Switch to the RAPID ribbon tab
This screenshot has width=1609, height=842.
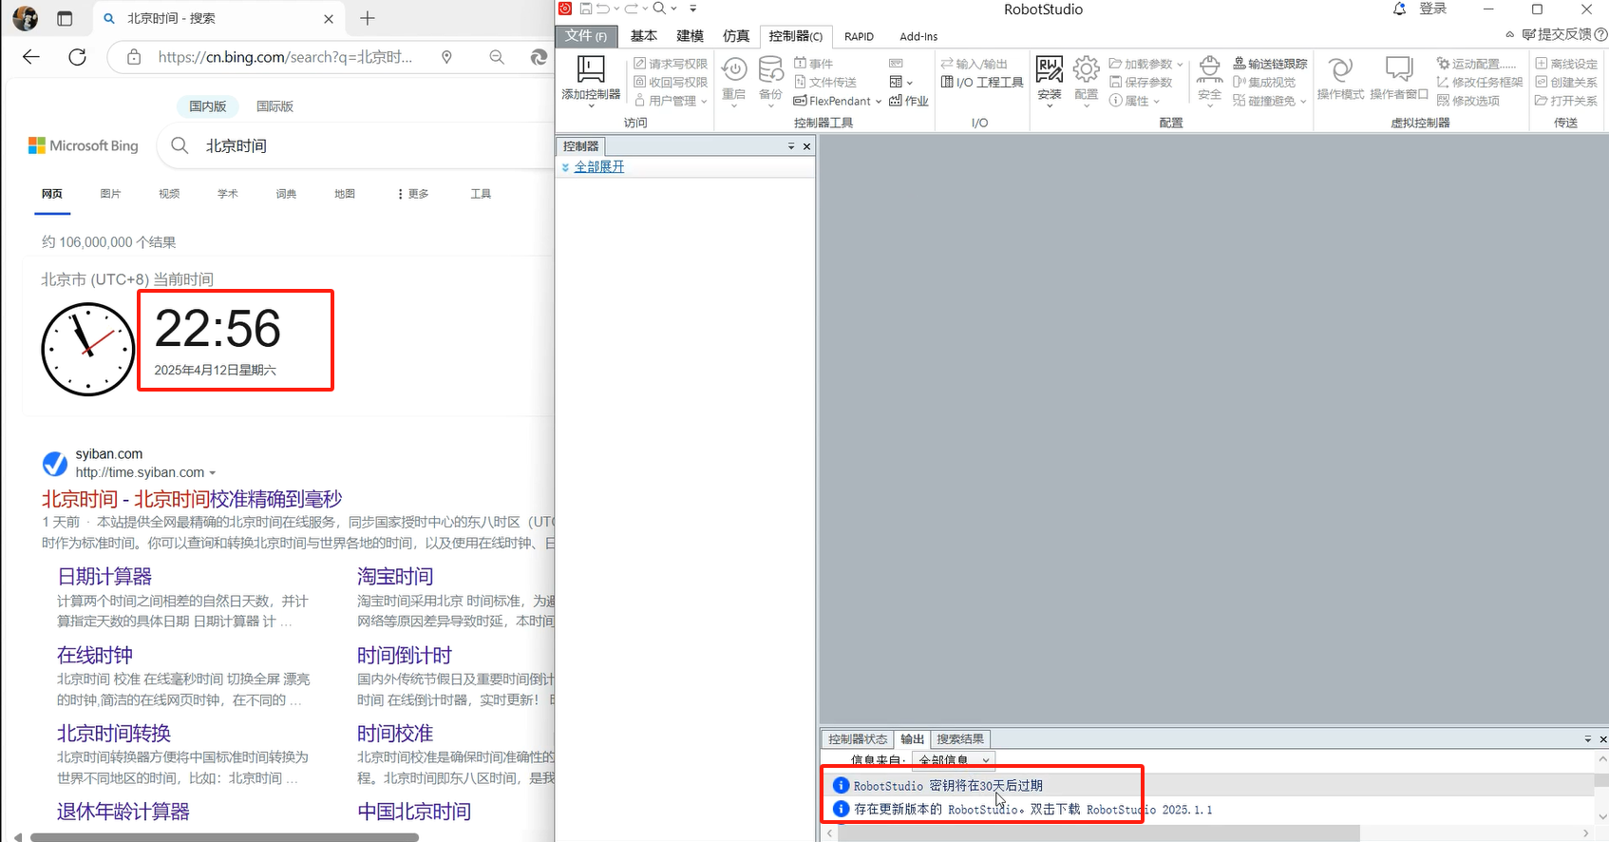[x=859, y=36]
